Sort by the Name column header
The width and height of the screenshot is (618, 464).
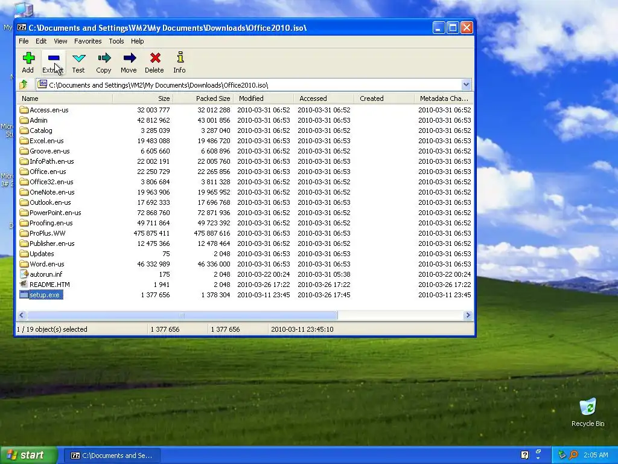[65, 98]
